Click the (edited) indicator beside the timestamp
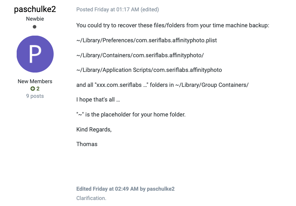This screenshot has height=206, width=296. point(150,9)
